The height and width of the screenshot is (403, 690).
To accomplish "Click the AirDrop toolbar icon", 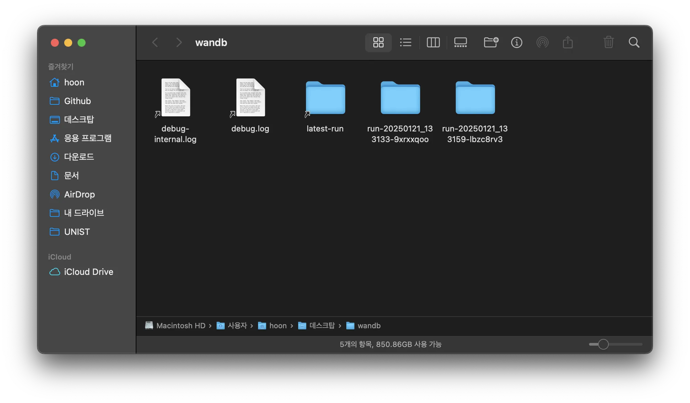I will [542, 42].
